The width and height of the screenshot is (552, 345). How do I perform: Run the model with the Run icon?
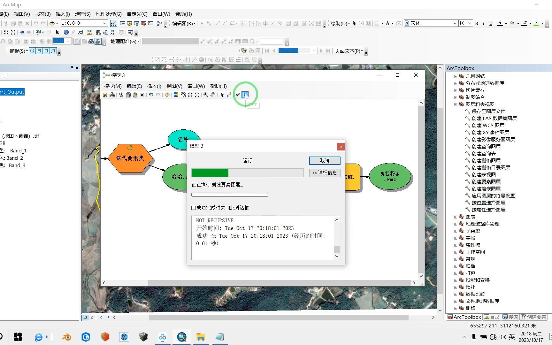[245, 95]
